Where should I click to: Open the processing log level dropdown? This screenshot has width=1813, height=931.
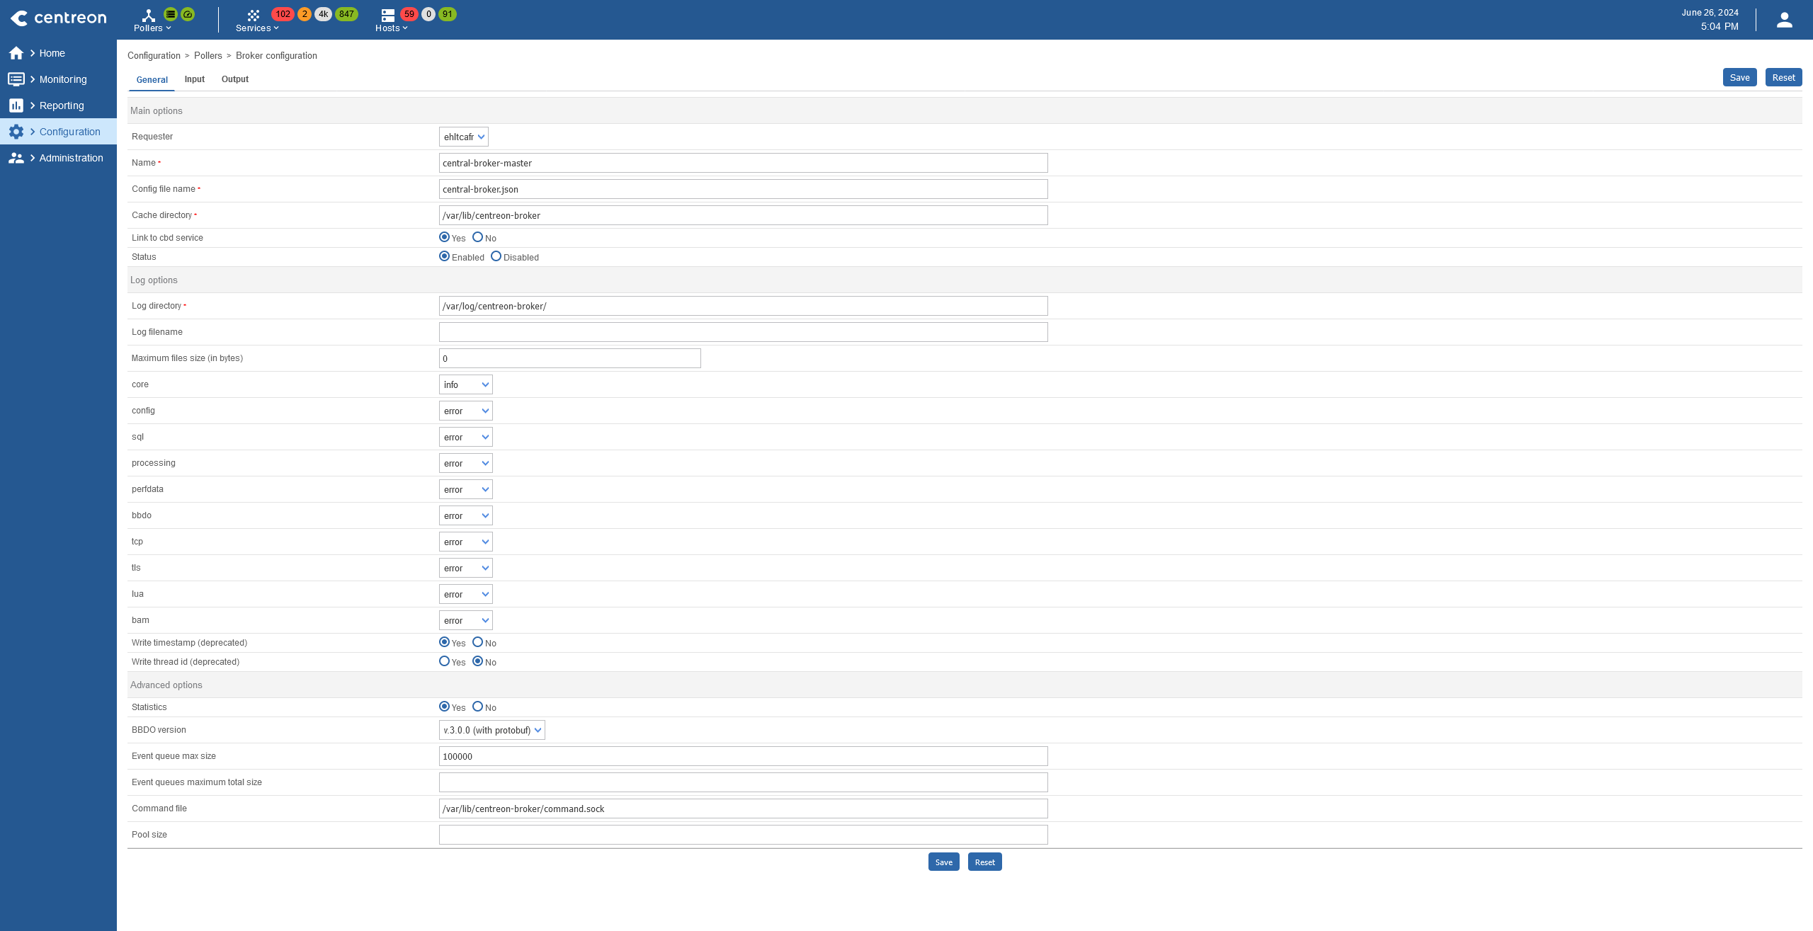(466, 463)
